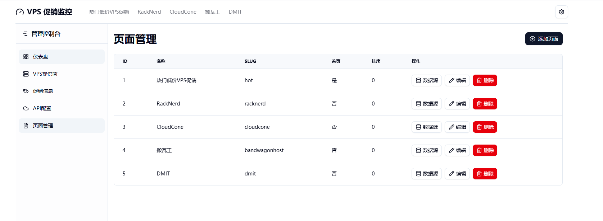This screenshot has width=603, height=221.
Task: Click the ID column header
Action: click(125, 61)
